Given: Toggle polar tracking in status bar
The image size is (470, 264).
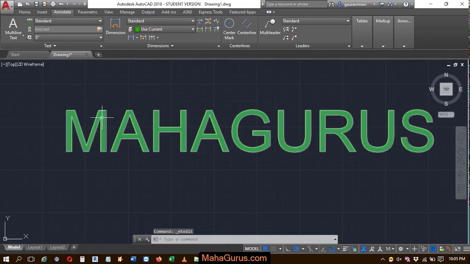Looking at the screenshot, I should 296,249.
